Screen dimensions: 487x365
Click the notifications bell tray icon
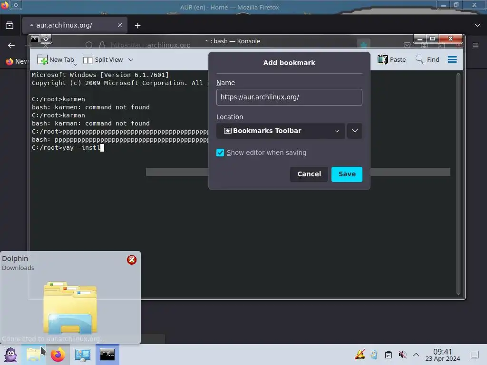click(x=360, y=355)
